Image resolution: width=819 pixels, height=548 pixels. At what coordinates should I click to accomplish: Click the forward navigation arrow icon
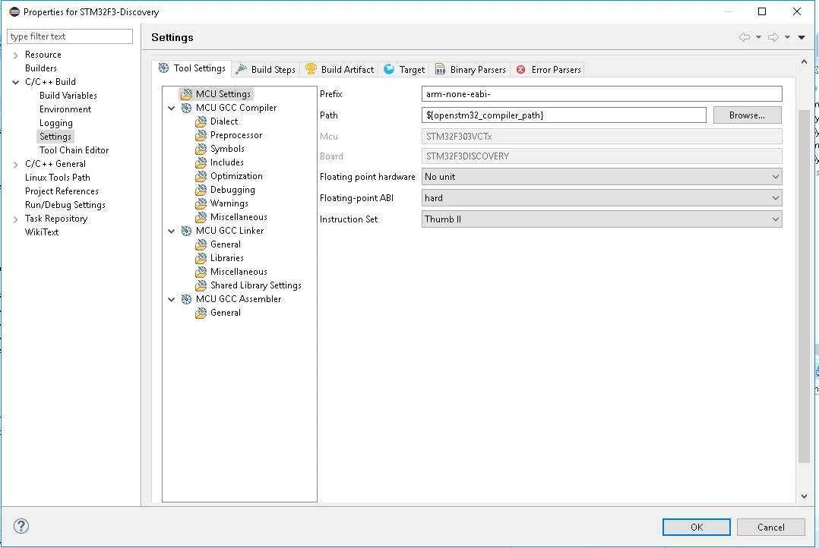(x=773, y=37)
